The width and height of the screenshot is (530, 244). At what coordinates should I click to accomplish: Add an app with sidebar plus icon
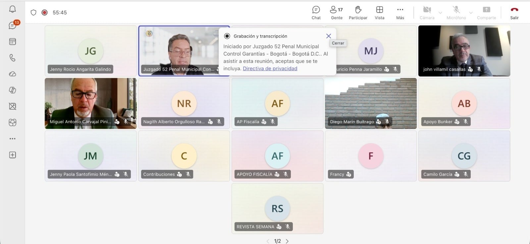click(x=12, y=155)
